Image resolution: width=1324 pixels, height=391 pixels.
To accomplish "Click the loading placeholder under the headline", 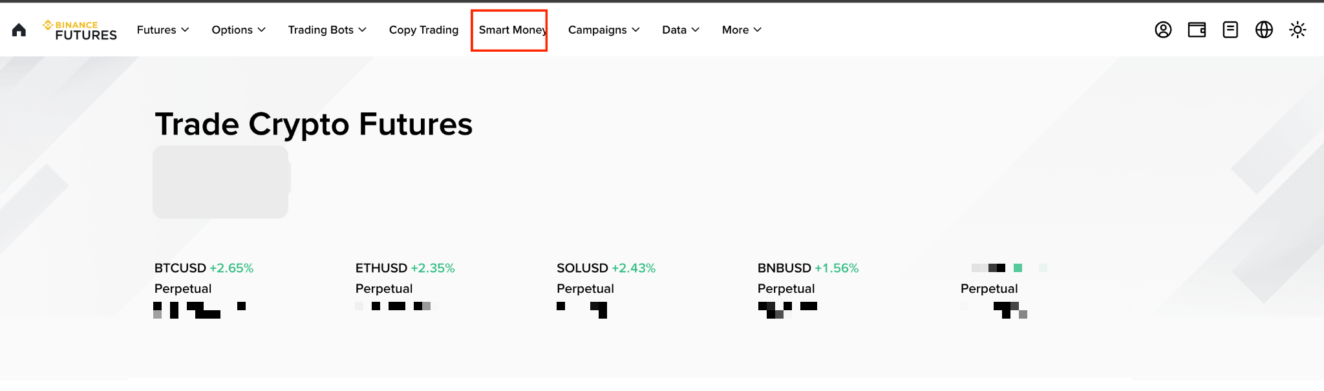I will [x=221, y=182].
